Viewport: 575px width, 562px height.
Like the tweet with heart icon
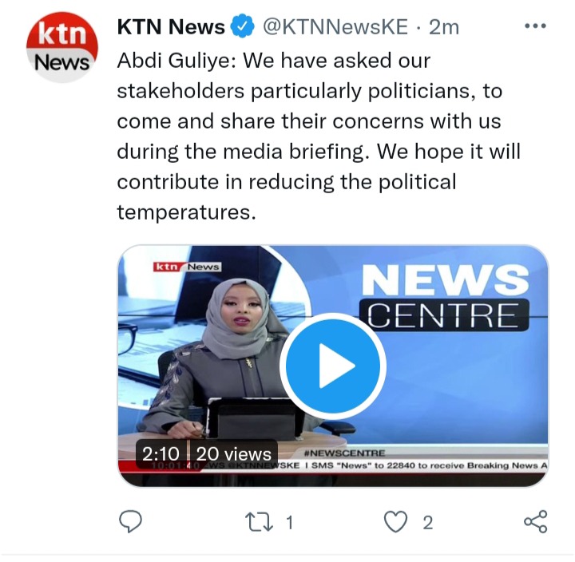(395, 521)
